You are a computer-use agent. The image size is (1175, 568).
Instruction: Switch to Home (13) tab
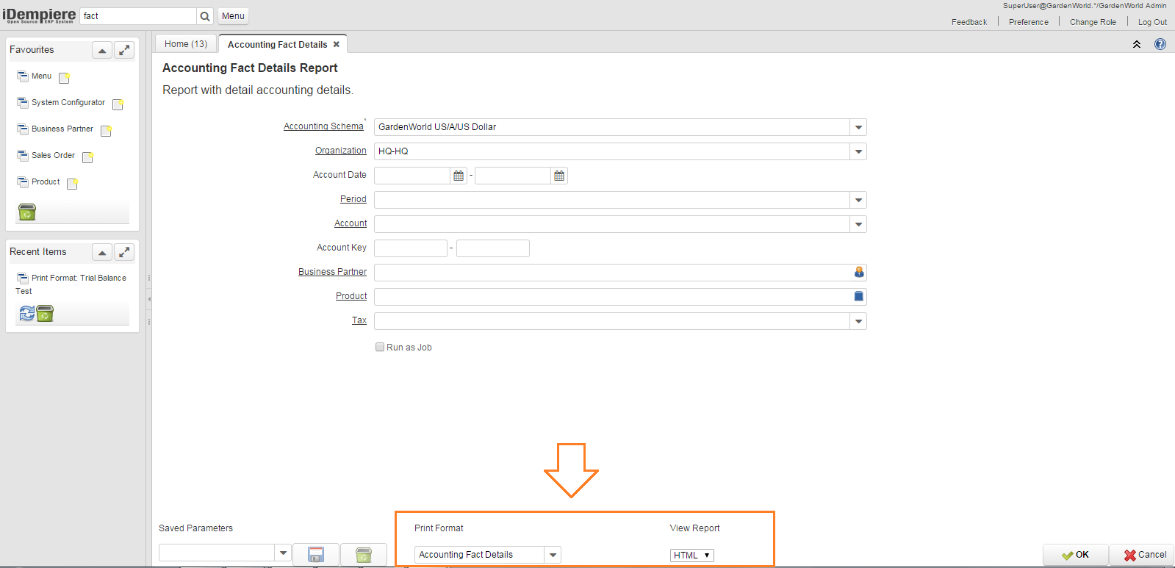(186, 44)
